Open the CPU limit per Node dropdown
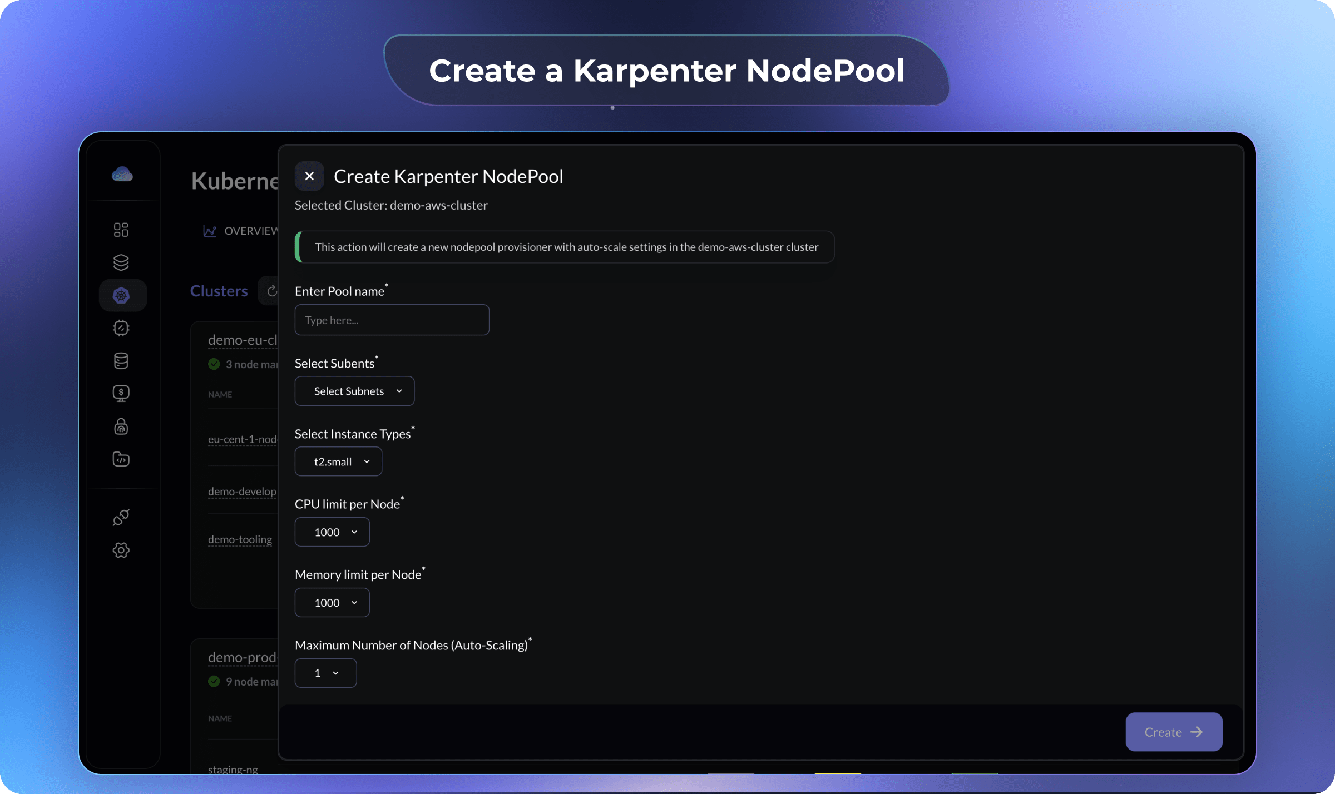Screen dimensions: 1335x794 pos(332,532)
